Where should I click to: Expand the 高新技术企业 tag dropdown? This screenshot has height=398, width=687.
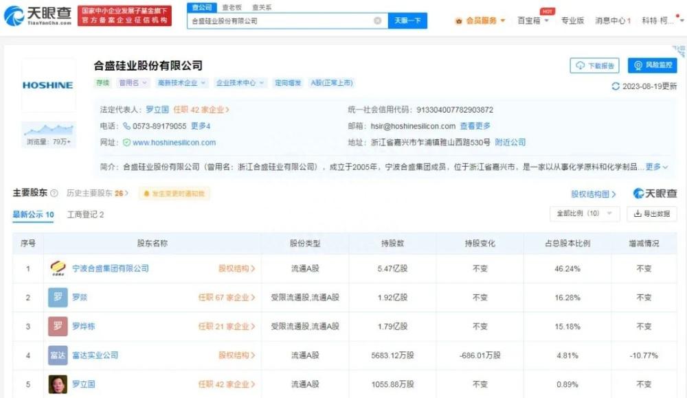point(181,83)
